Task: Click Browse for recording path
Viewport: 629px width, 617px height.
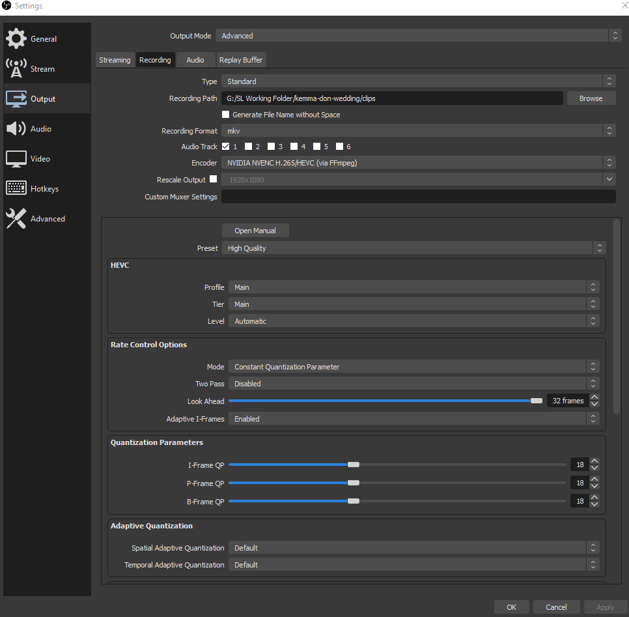Action: (x=591, y=98)
